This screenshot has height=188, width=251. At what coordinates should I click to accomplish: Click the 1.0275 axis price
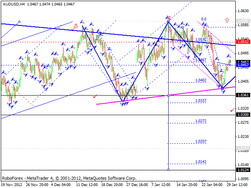click(243, 123)
